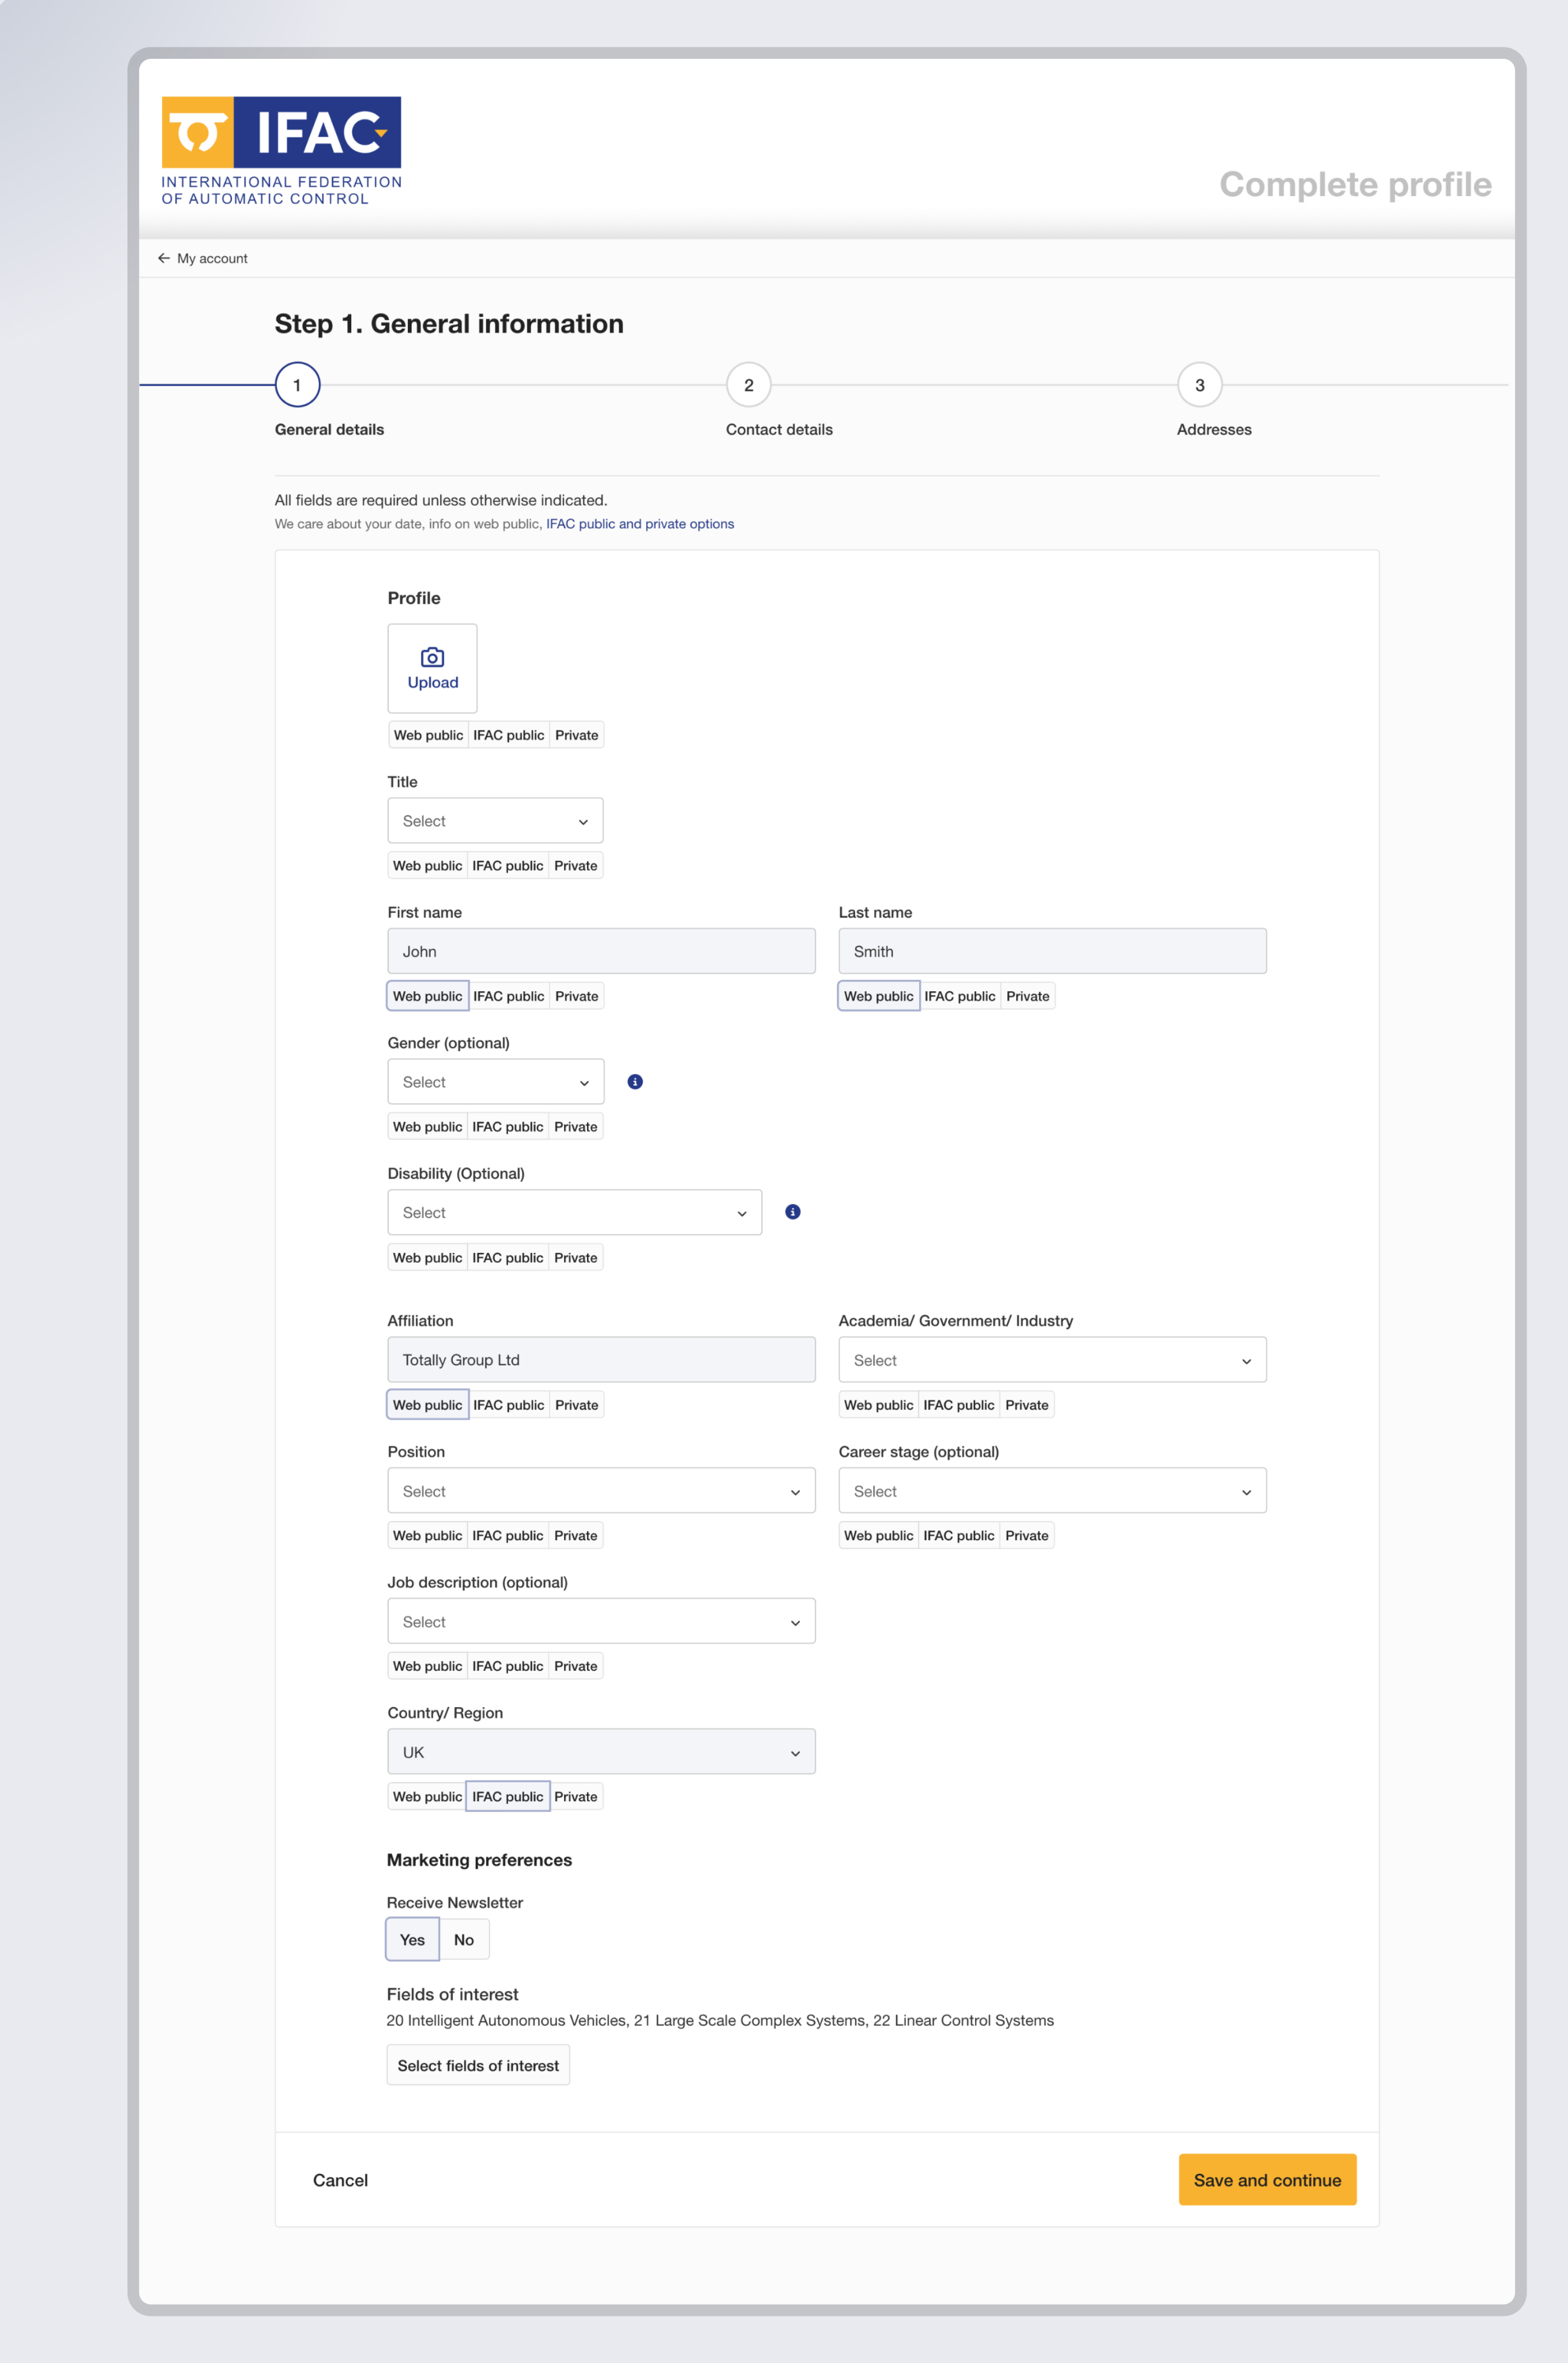Click Select fields of interest button

coord(478,2066)
